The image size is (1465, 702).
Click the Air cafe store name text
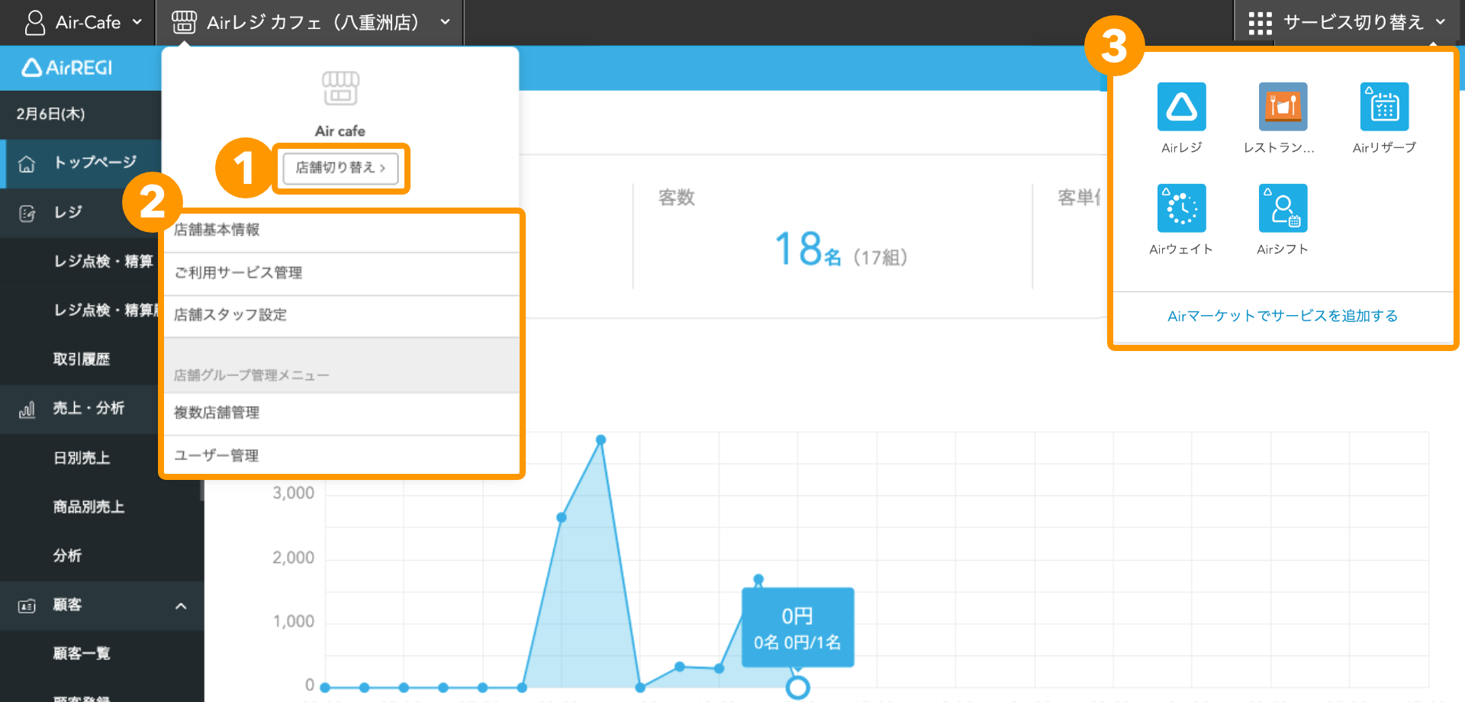(x=340, y=131)
